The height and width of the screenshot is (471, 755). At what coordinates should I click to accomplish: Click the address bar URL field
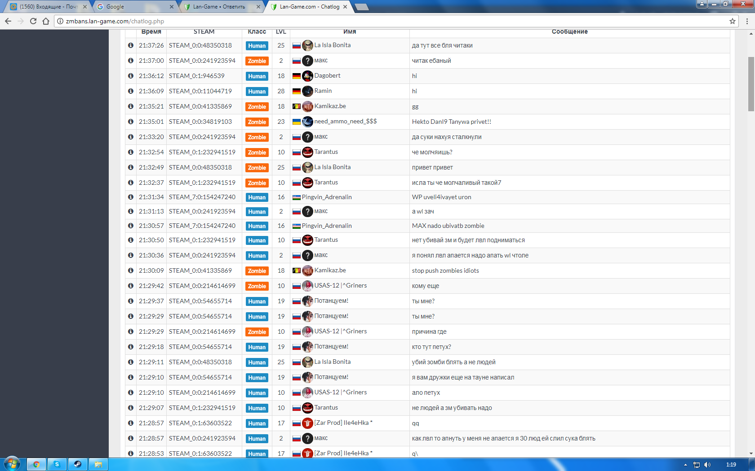(360, 21)
